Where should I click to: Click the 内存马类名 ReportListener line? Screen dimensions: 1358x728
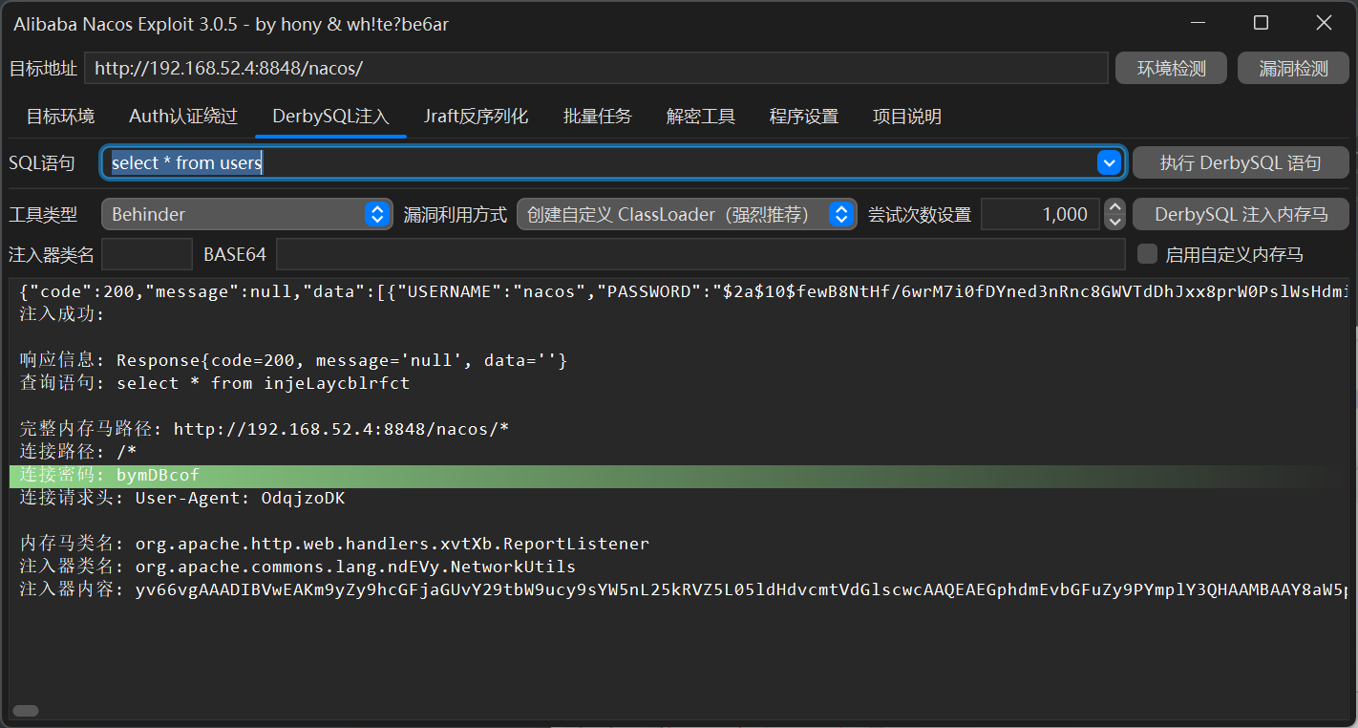pyautogui.click(x=334, y=545)
